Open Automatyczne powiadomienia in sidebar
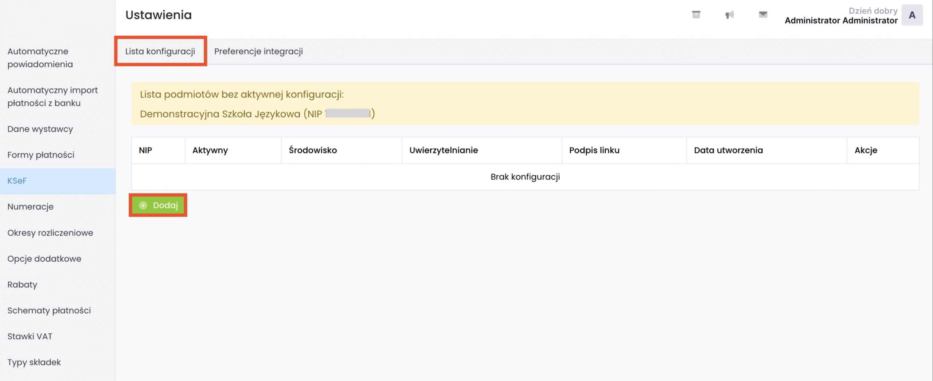 pyautogui.click(x=40, y=58)
